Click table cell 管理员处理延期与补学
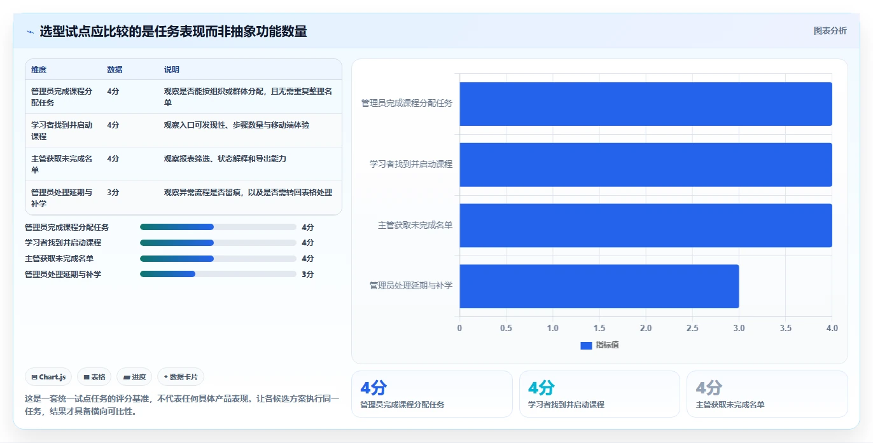Screen dimensions: 873x443 pyautogui.click(x=62, y=198)
